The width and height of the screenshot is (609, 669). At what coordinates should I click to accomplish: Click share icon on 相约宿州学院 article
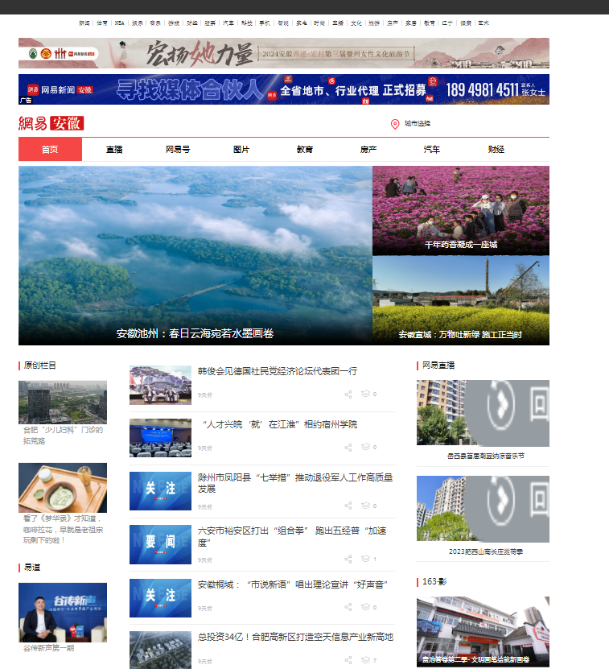click(x=348, y=448)
